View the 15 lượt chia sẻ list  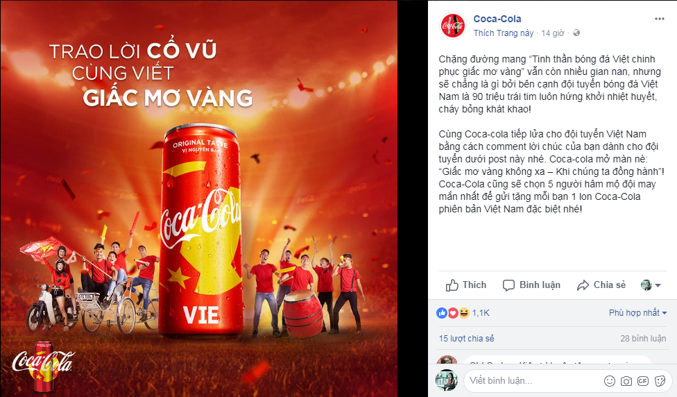466,338
